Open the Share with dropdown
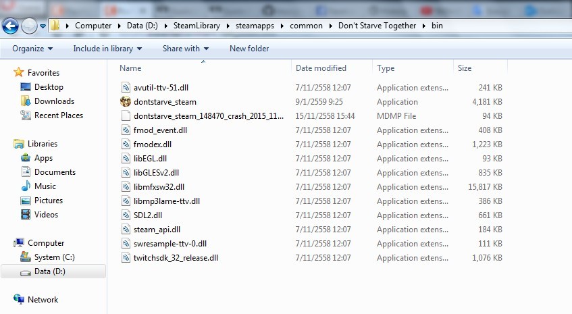 click(186, 49)
